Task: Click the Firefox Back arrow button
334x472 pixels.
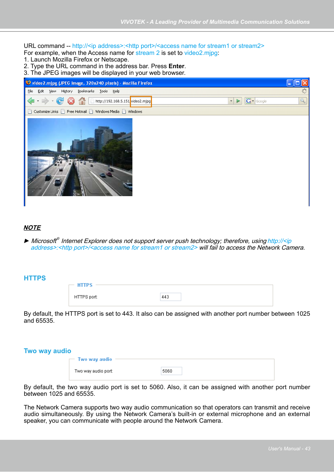Action: click(x=31, y=101)
